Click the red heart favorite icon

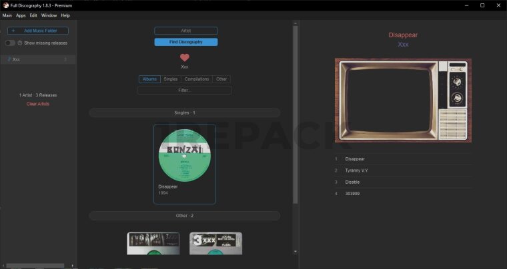click(x=185, y=58)
